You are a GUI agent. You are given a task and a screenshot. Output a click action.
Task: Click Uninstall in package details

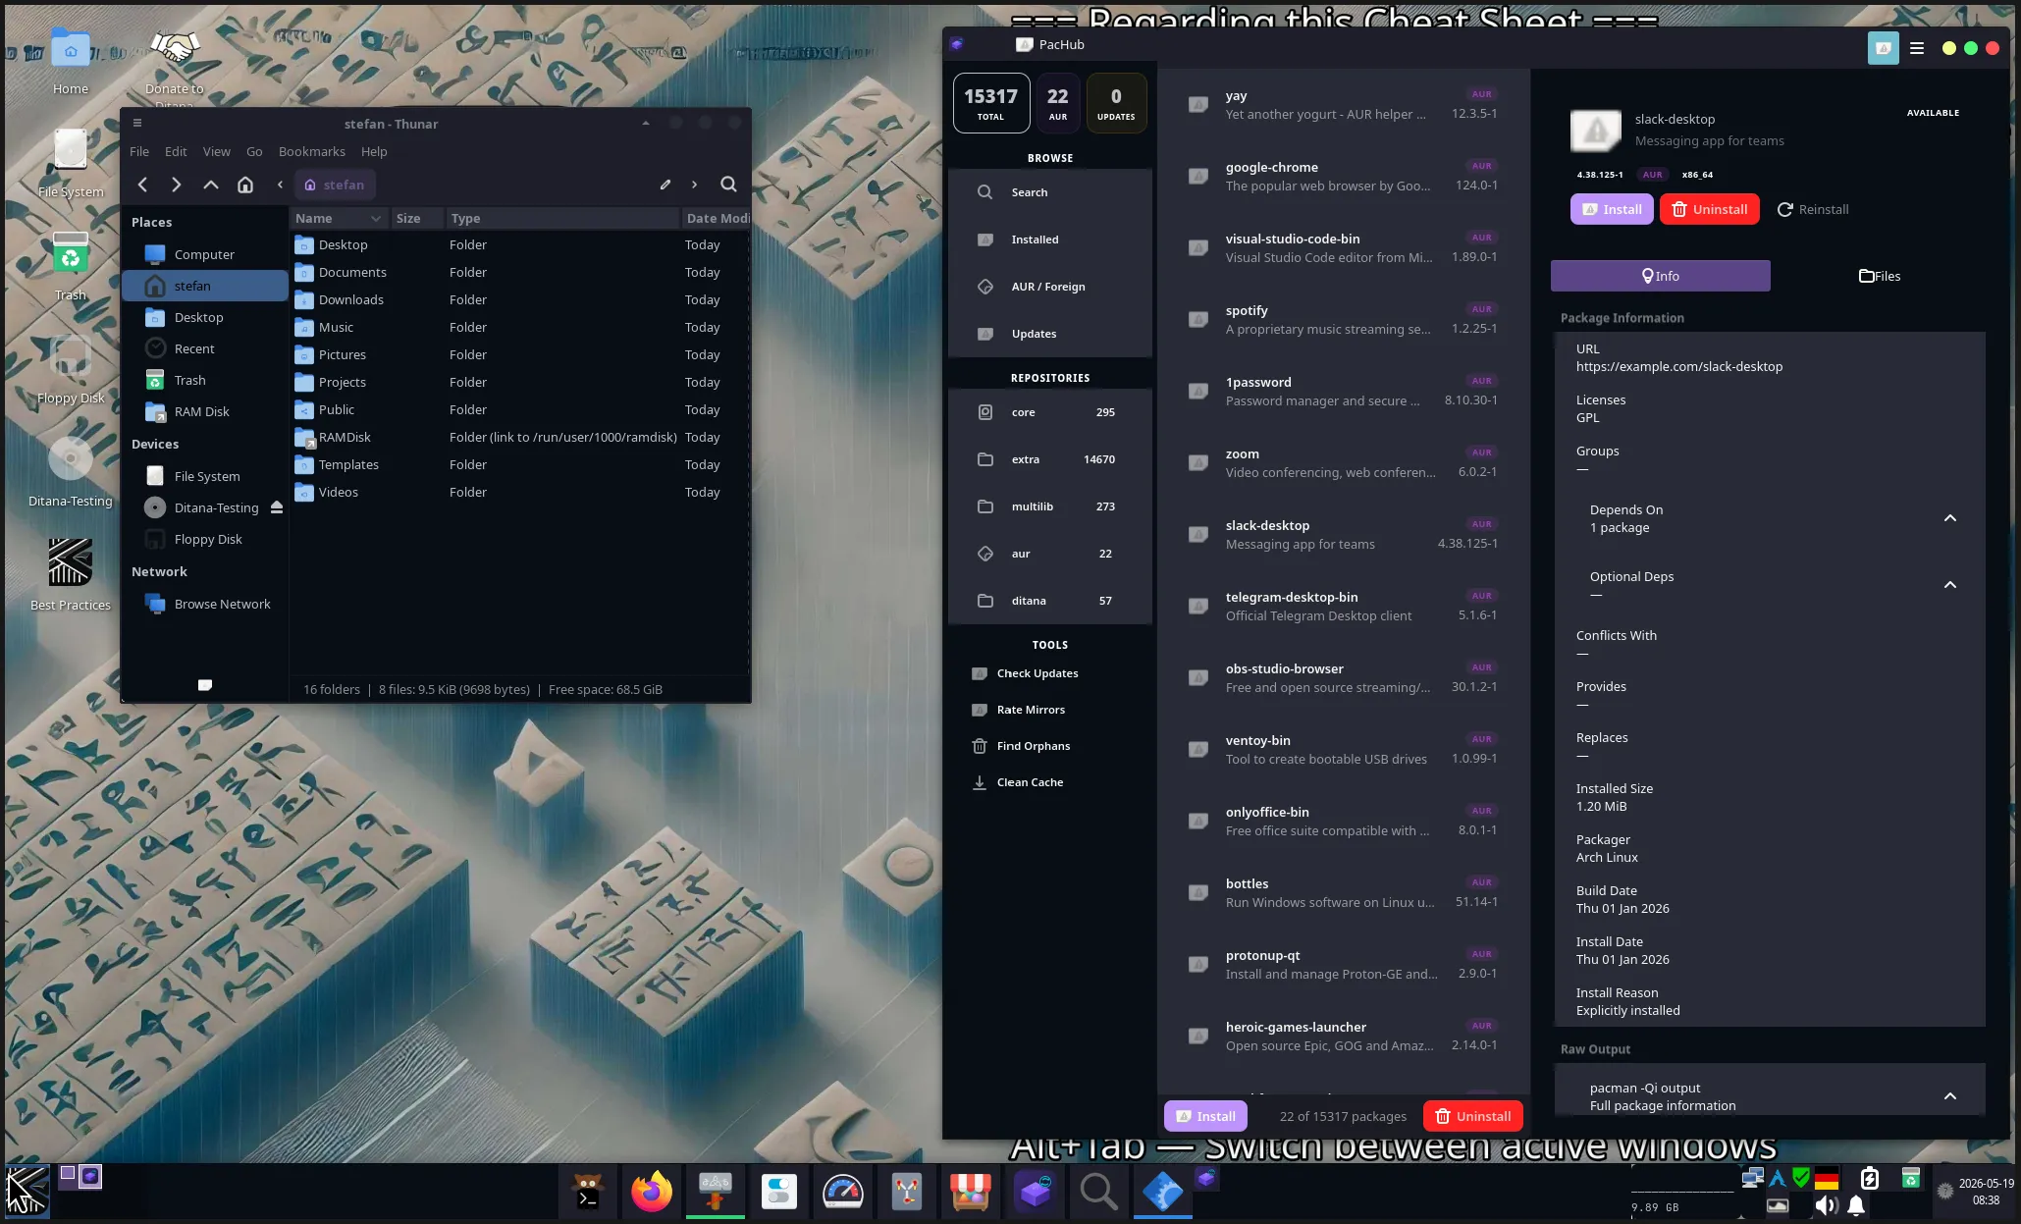(1709, 209)
